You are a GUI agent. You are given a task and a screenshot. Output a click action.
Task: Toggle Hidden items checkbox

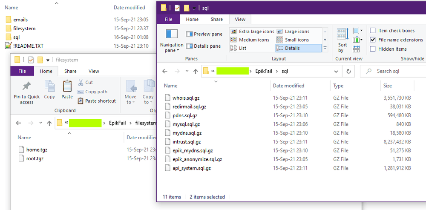[x=373, y=49]
